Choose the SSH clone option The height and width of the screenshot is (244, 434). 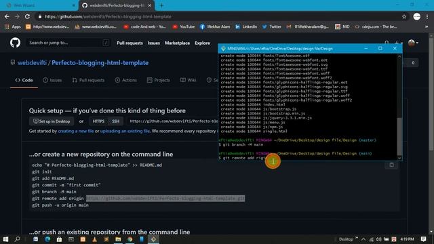pyautogui.click(x=115, y=121)
